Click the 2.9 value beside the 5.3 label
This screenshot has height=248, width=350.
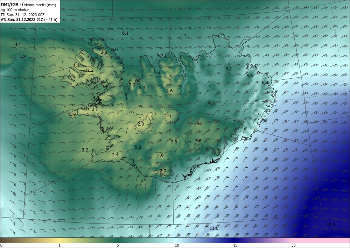pos(132,85)
